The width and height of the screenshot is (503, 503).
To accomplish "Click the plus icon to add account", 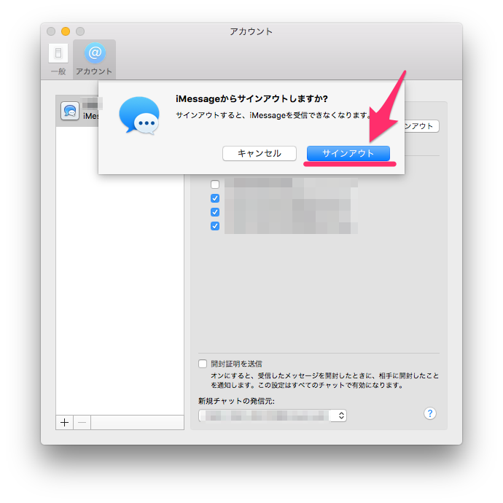I will [64, 423].
